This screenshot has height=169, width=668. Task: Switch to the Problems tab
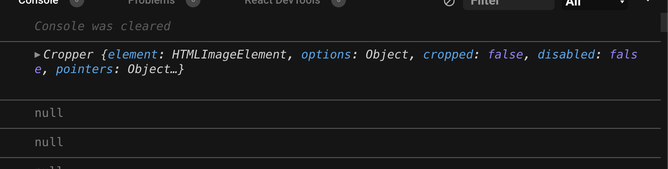(x=151, y=2)
